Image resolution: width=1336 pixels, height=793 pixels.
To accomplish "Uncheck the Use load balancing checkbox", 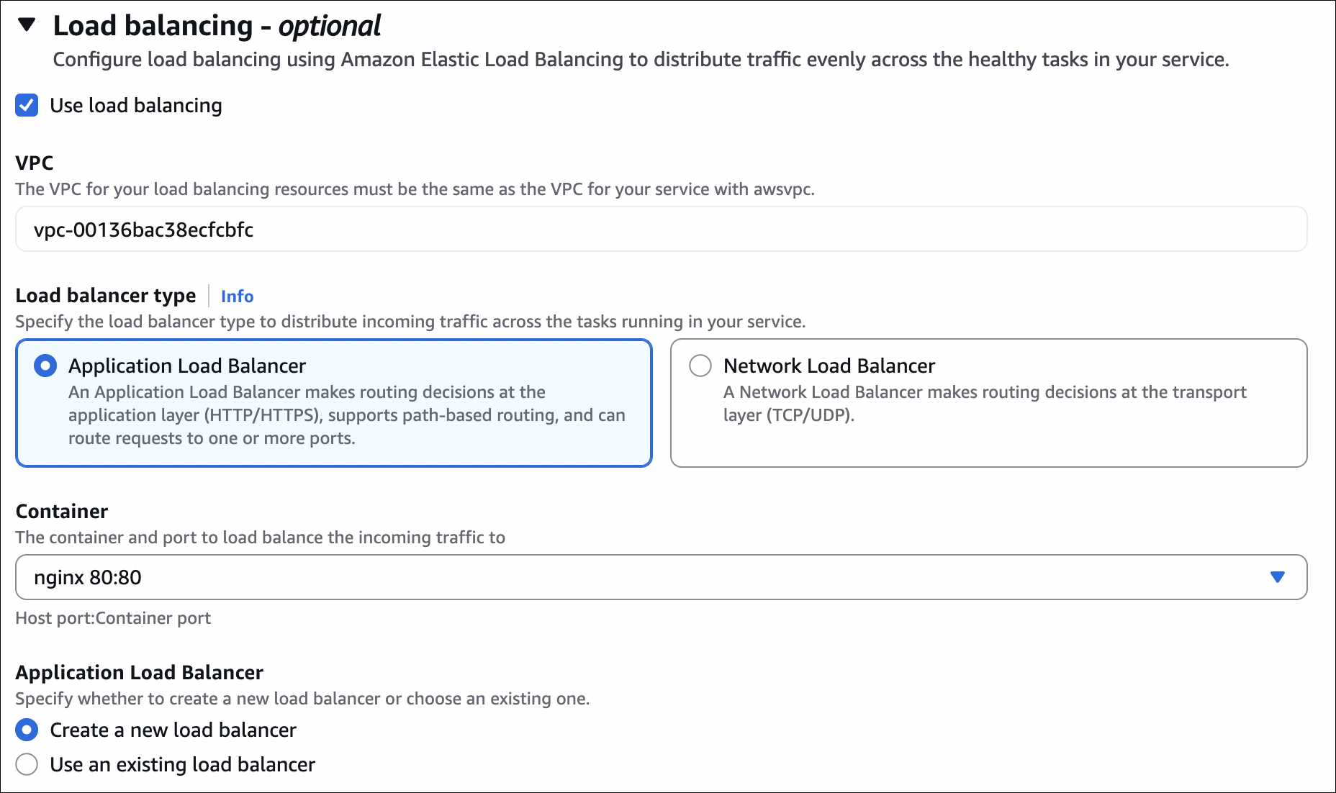I will click(x=27, y=105).
